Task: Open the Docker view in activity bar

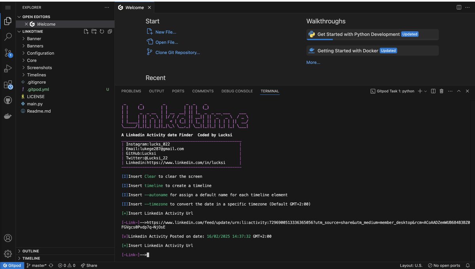Action: click(8, 116)
